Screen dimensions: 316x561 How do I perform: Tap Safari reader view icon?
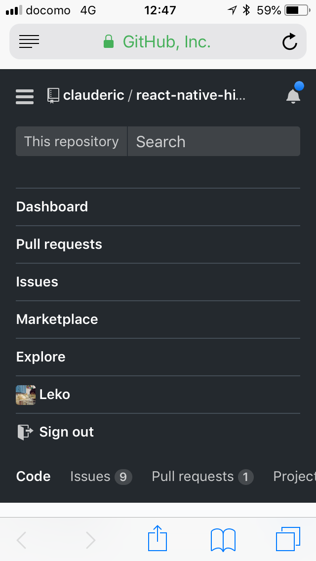29,42
